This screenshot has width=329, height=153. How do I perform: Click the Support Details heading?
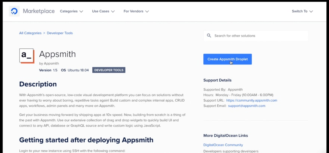(x=217, y=80)
